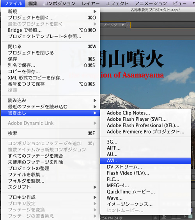Expand the プロキシ作成 submenu

(50, 197)
